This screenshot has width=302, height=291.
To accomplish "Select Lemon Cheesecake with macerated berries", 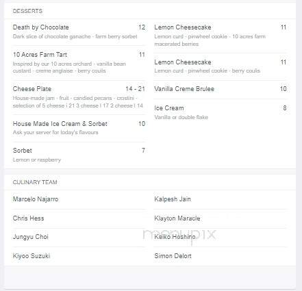I will click(x=221, y=36).
